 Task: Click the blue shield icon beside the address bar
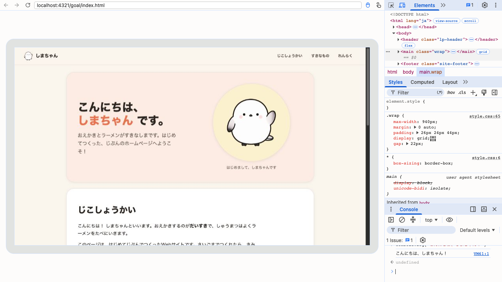coord(368,5)
